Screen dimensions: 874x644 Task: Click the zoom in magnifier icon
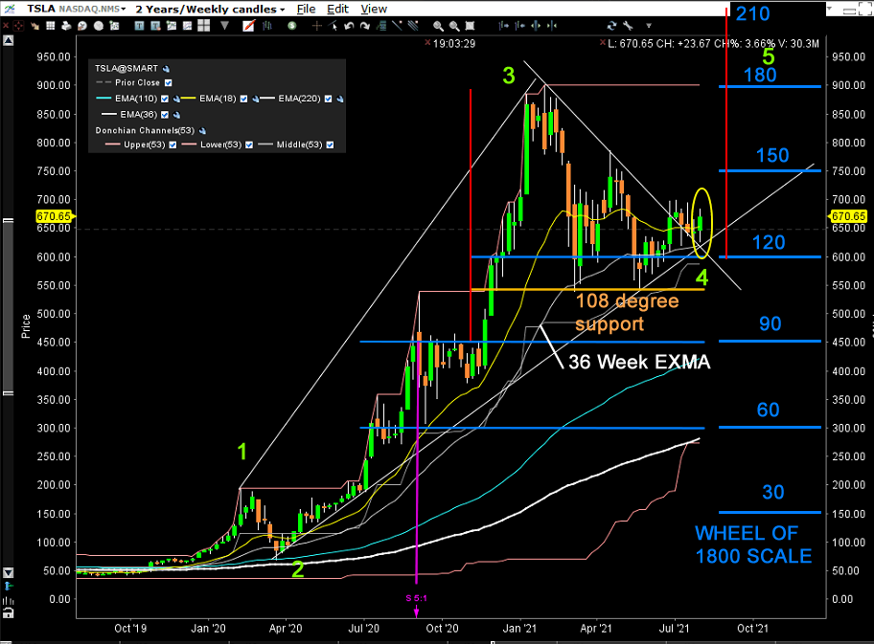coord(438,26)
